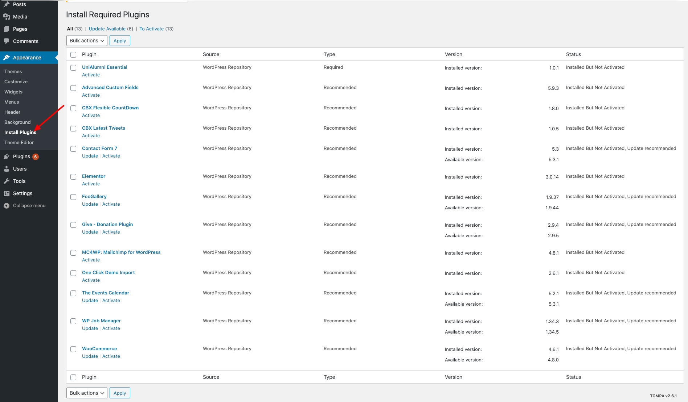Activate WP Job Manager plugin
Screen dimensions: 688x402
[x=111, y=328]
